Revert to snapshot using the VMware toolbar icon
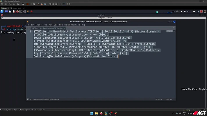Image resolution: width=207 pixels, height=116 pixels. click(x=42, y=4)
